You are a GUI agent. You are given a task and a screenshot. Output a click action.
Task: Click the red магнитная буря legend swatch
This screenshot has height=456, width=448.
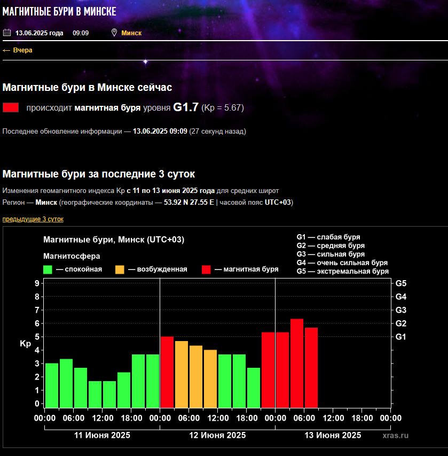[206, 269]
